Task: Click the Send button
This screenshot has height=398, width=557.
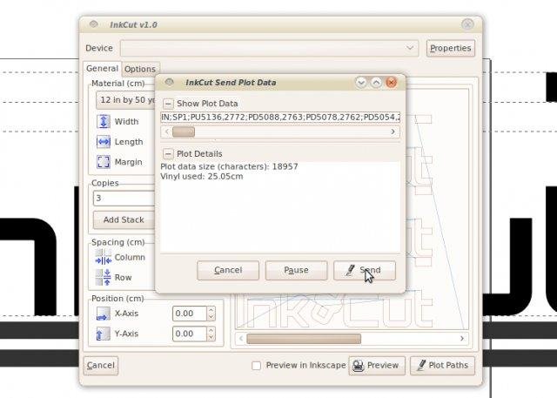Action: pos(365,271)
